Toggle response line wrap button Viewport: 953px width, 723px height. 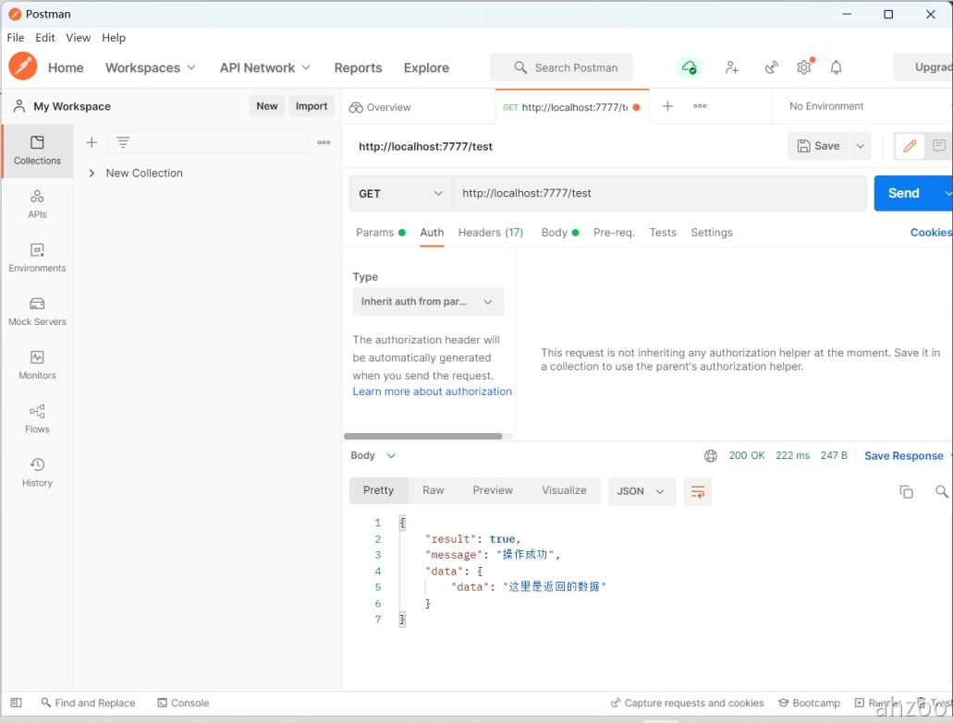coord(698,491)
